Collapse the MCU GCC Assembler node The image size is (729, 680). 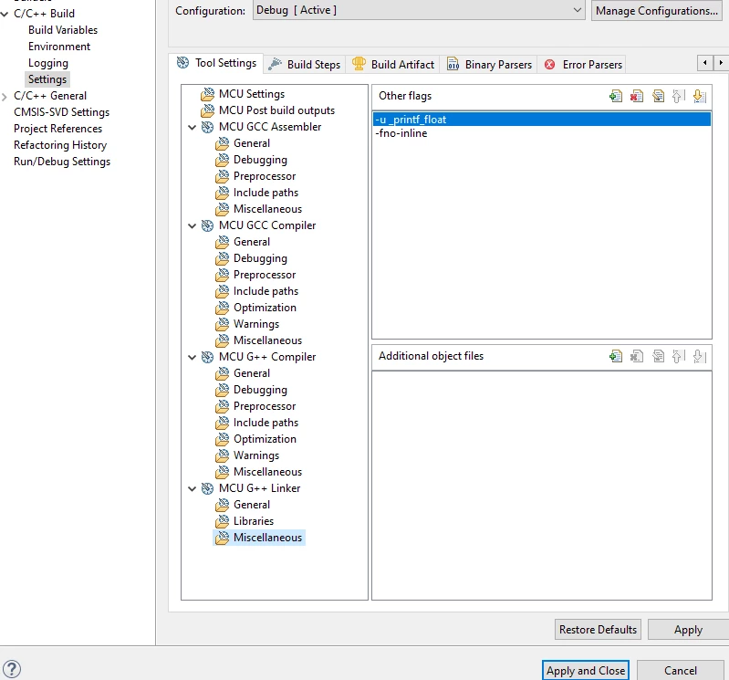pos(192,127)
